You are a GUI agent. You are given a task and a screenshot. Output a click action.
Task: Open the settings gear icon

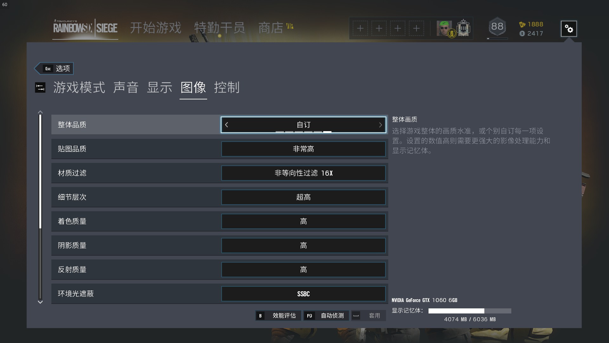569,29
